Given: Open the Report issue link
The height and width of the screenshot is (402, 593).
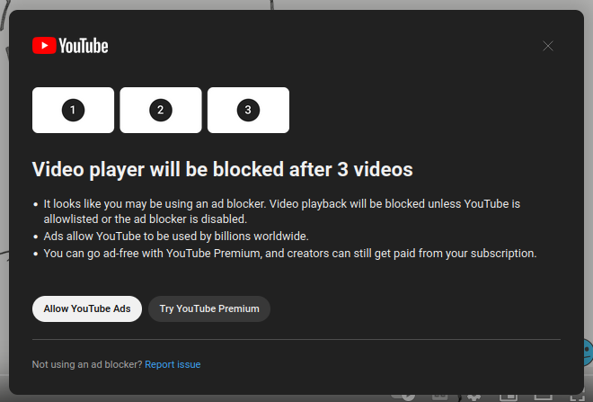Looking at the screenshot, I should (173, 364).
